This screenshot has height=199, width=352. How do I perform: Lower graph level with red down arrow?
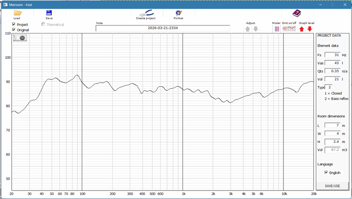pyautogui.click(x=309, y=29)
